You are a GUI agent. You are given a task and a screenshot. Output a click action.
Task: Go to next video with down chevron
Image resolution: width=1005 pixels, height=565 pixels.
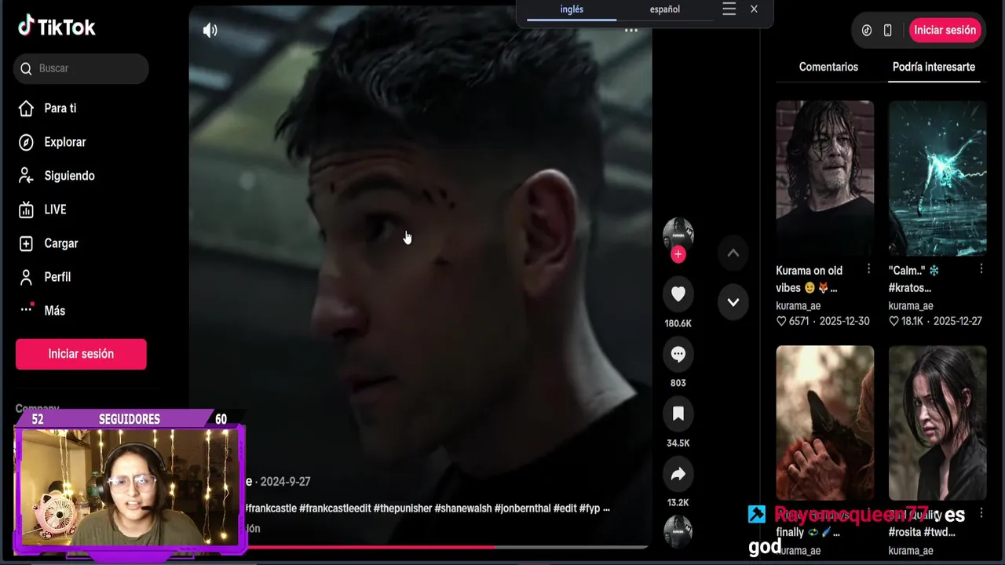(x=733, y=302)
